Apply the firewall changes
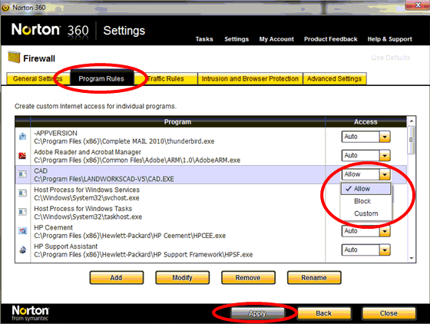Viewport: 430px width, 324px height. pos(257,313)
